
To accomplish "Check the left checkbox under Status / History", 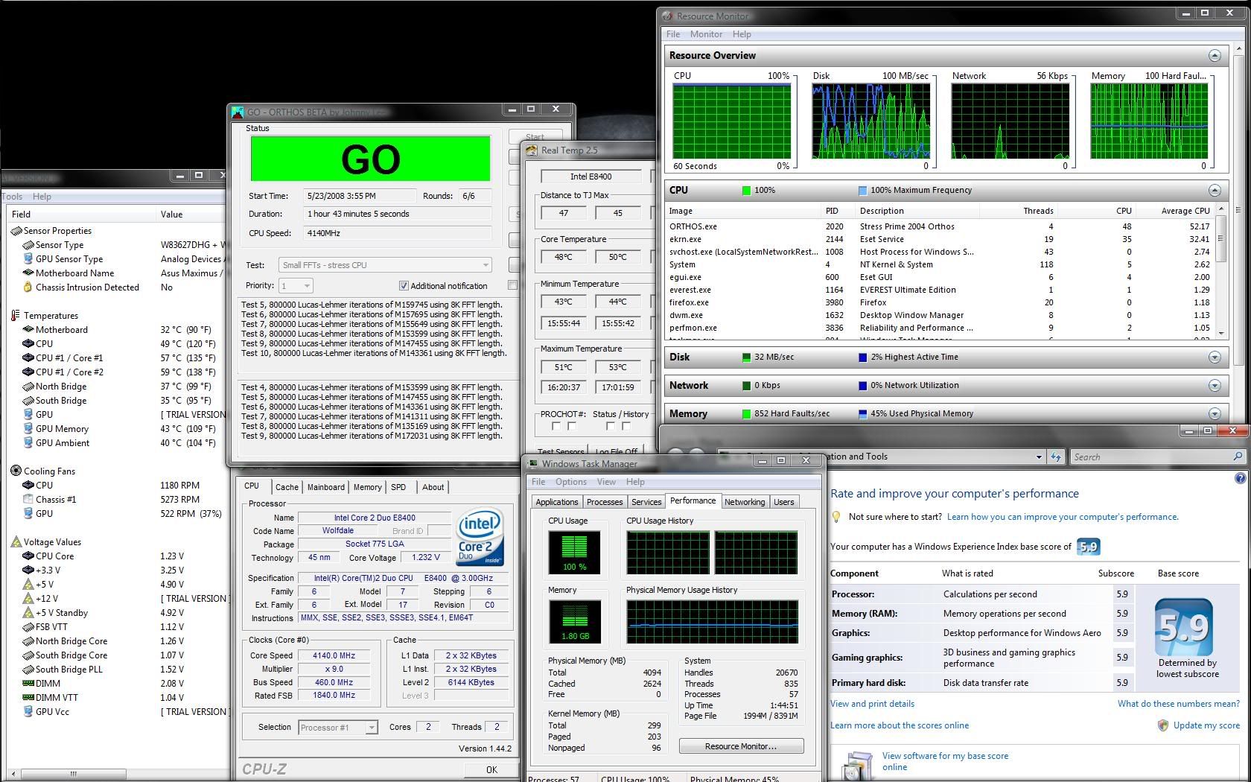I will click(610, 427).
